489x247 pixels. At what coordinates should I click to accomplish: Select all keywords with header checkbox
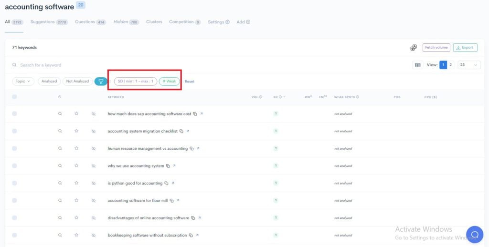click(14, 97)
